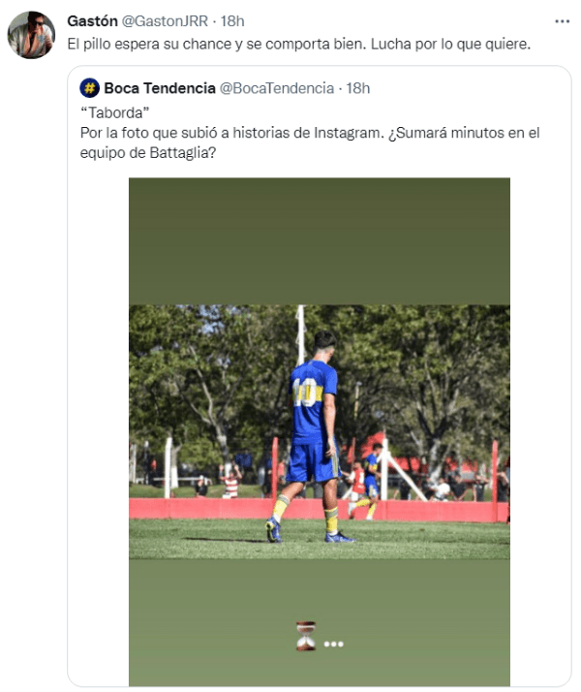Viewport: 581px width, 692px height.
Task: Click the 18h timestamp on Gastón's tweet
Action: point(232,21)
